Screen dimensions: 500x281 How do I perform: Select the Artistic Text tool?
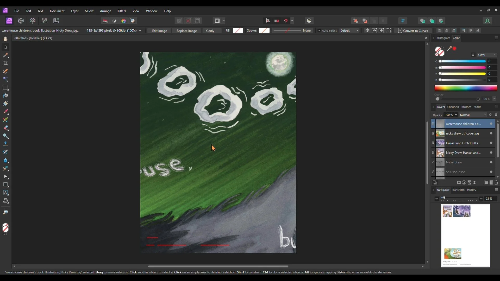point(5,193)
